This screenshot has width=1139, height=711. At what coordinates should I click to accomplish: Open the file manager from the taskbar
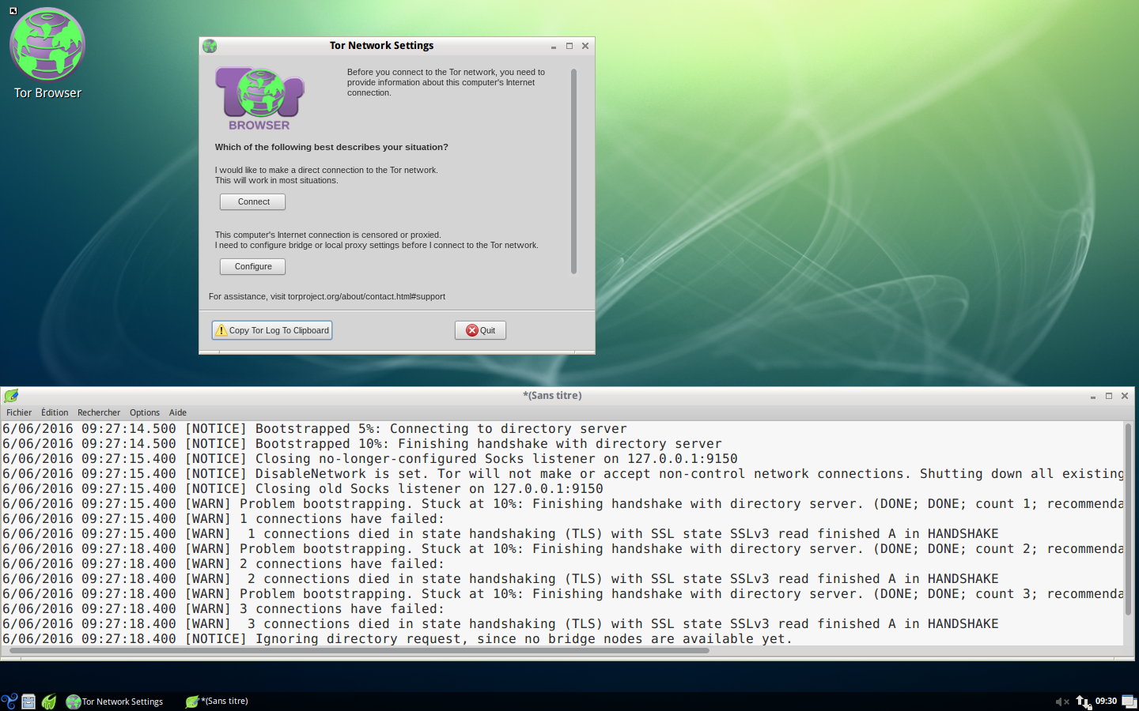tap(28, 701)
